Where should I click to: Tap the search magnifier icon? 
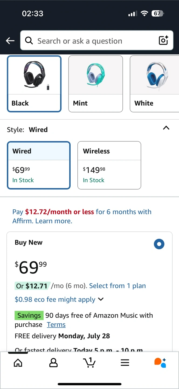29,41
